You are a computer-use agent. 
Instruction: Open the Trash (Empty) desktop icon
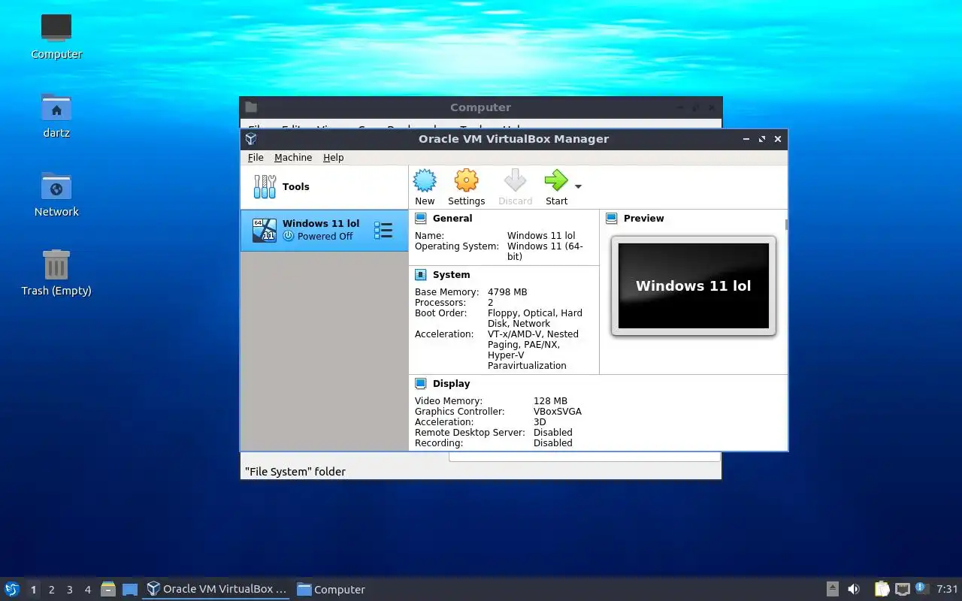click(56, 273)
